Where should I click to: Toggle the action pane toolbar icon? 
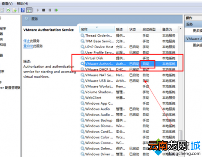(29, 10)
